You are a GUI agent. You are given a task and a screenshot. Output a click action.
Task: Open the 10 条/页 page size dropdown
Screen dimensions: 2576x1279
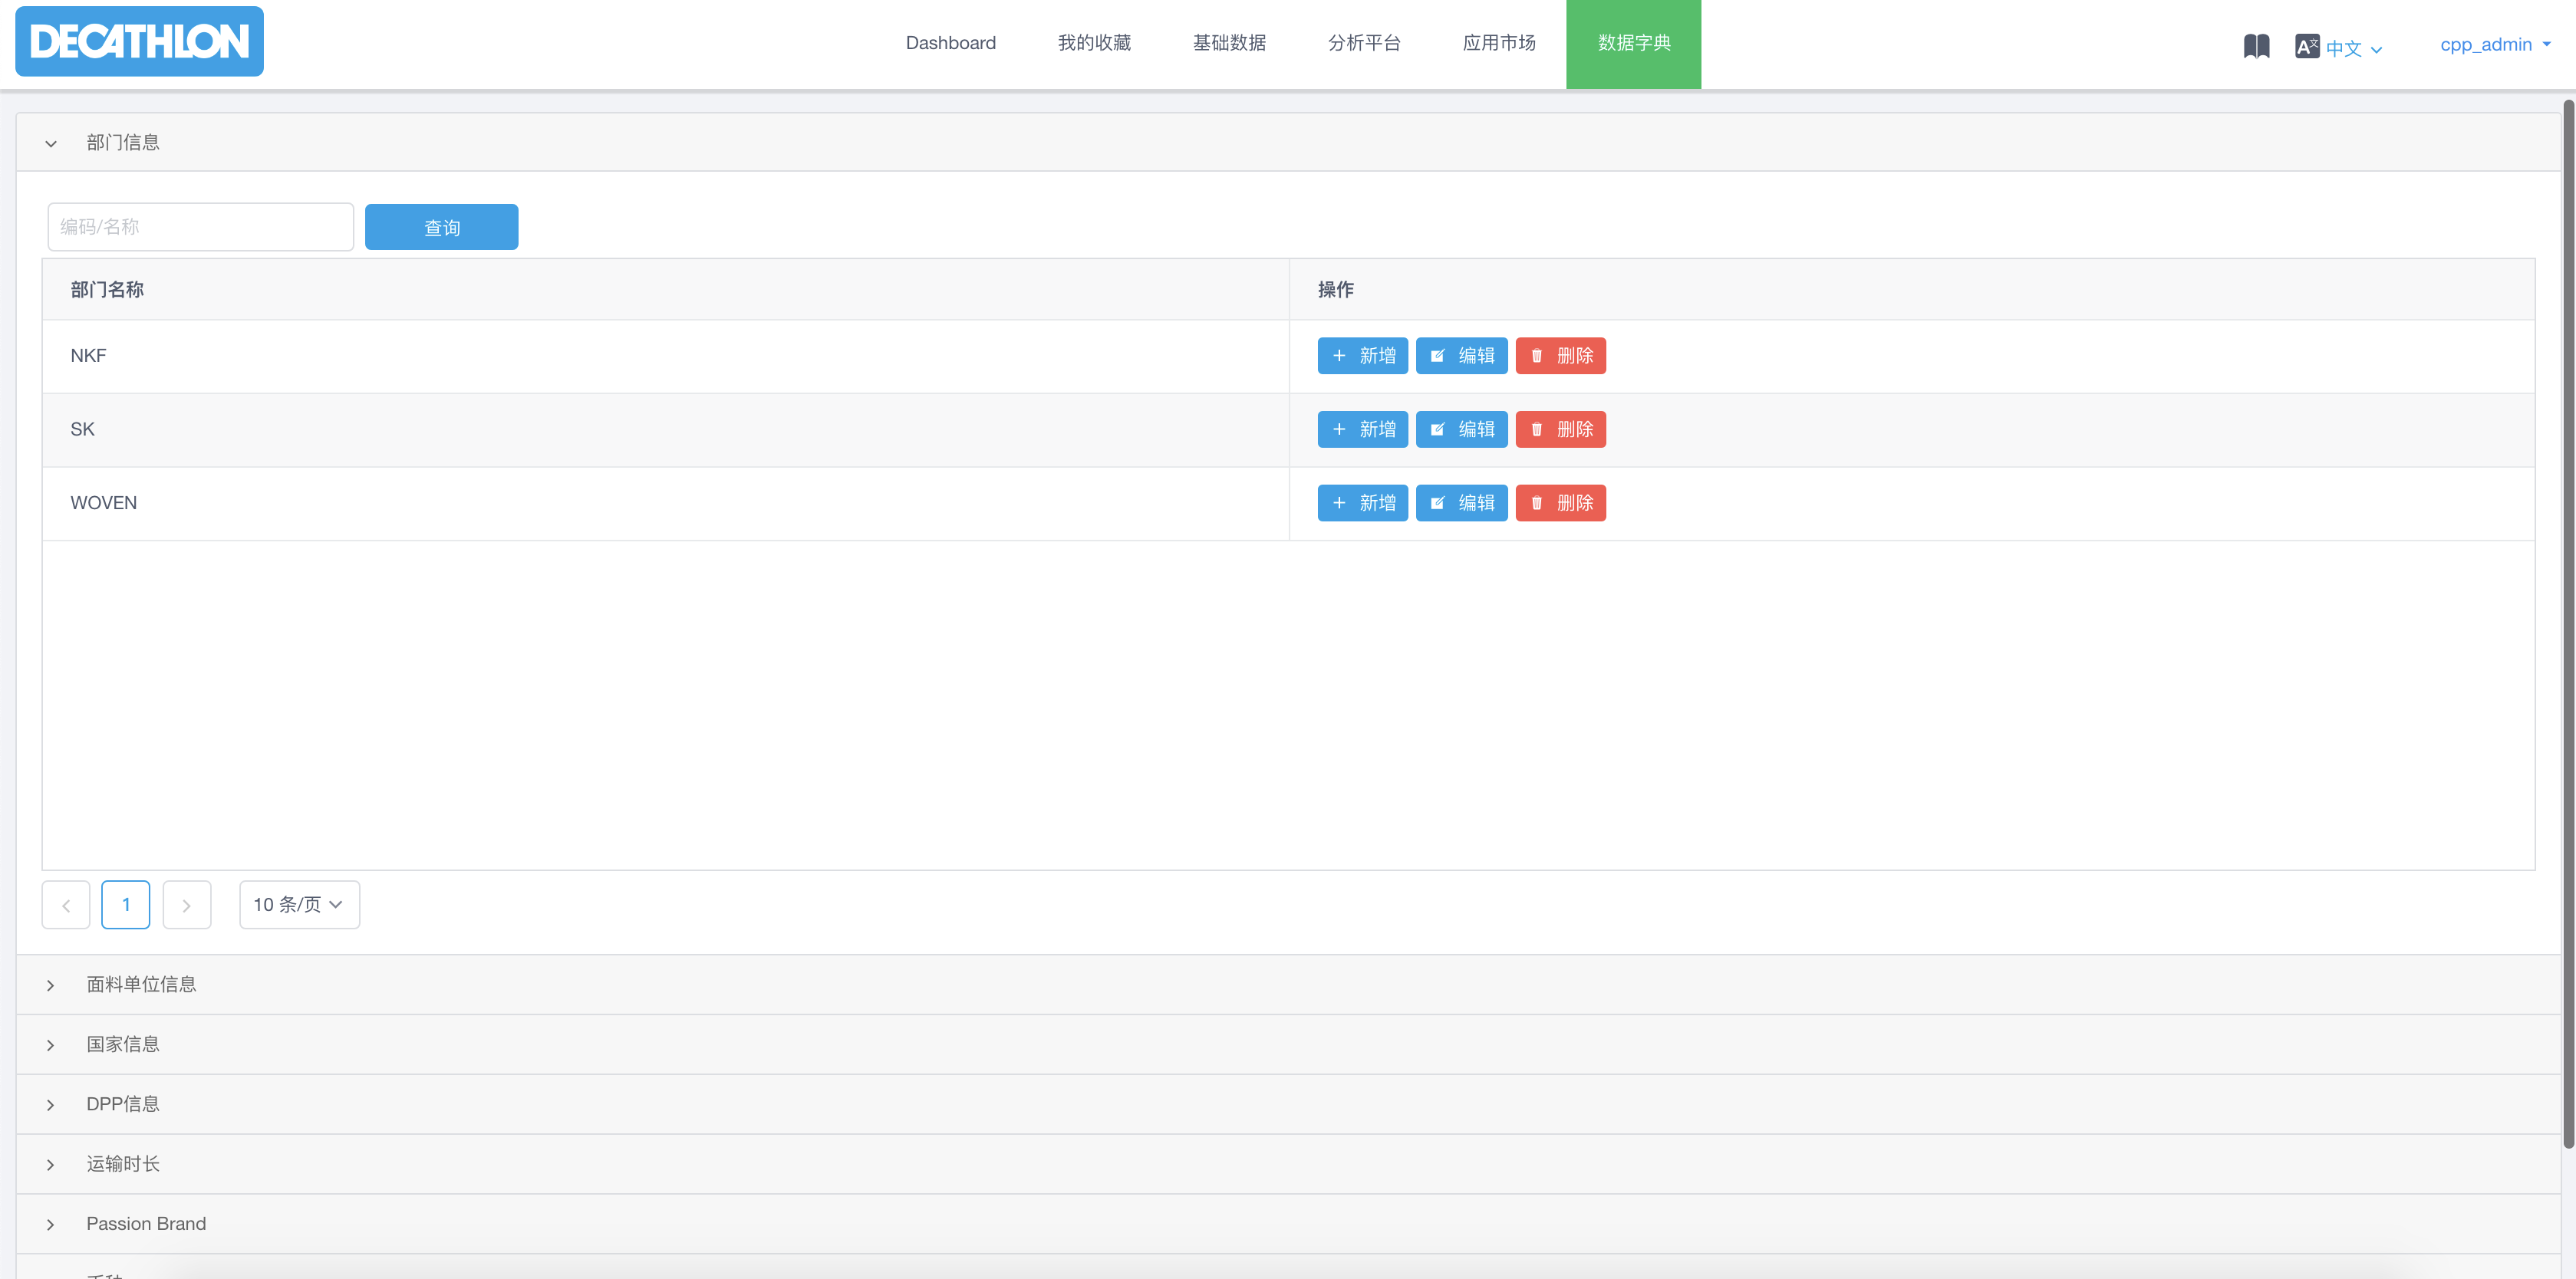tap(299, 906)
